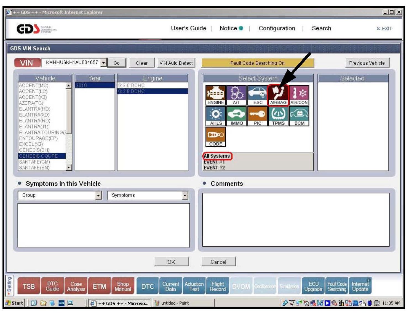409x316 pixels.
Task: Open the Symptoms dropdown list
Action: pos(185,196)
